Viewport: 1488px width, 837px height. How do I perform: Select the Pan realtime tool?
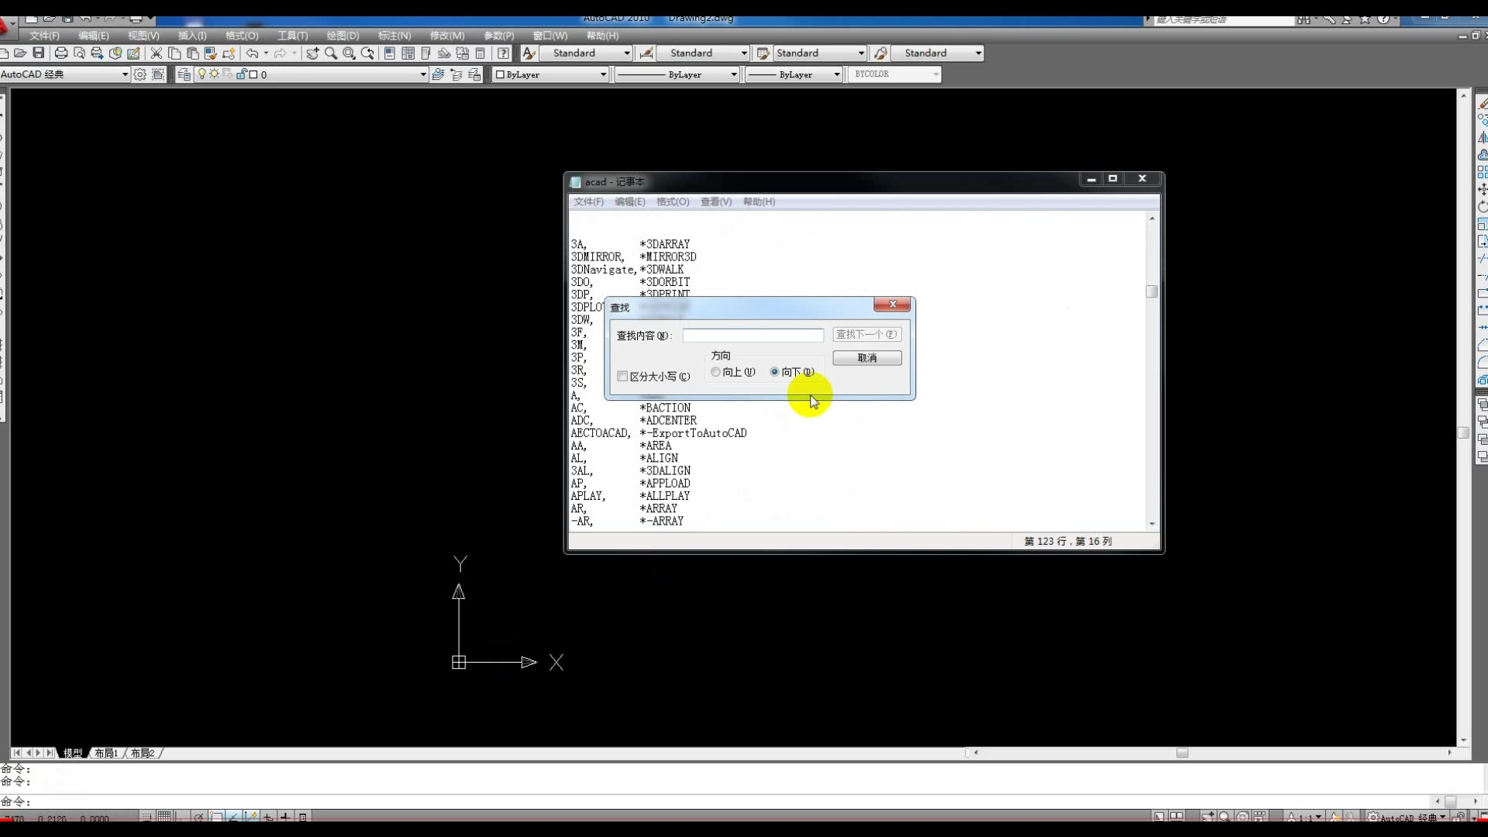(312, 53)
